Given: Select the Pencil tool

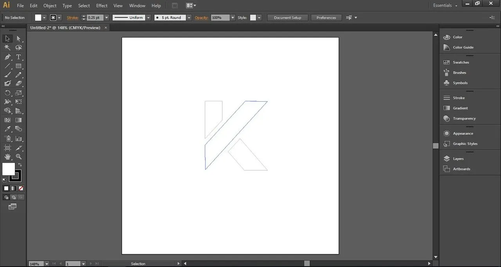Looking at the screenshot, I should point(18,75).
